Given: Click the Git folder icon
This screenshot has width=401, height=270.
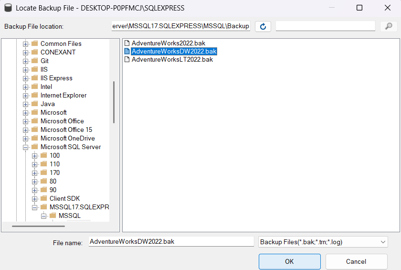Looking at the screenshot, I should click(x=35, y=61).
